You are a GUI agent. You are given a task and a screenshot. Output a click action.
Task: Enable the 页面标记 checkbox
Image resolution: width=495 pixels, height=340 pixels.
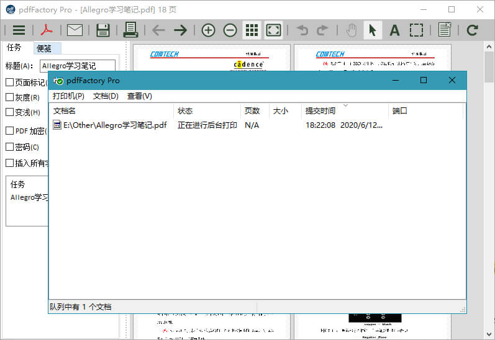pyautogui.click(x=9, y=83)
